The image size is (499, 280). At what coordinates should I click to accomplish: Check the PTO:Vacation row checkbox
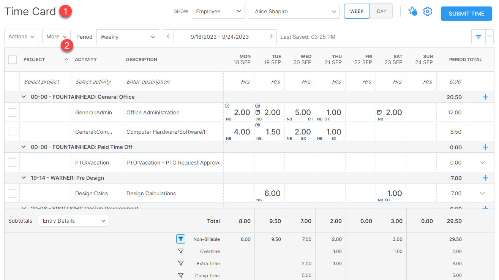[12, 162]
